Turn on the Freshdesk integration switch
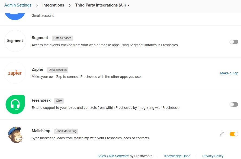Viewport: 241px width, 159px height. click(234, 104)
